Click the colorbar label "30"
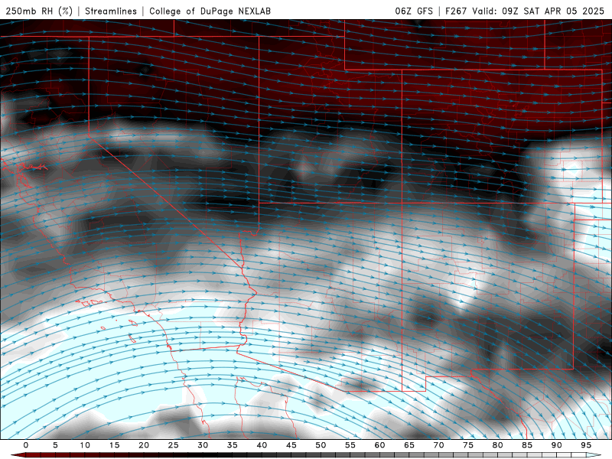 (203, 445)
